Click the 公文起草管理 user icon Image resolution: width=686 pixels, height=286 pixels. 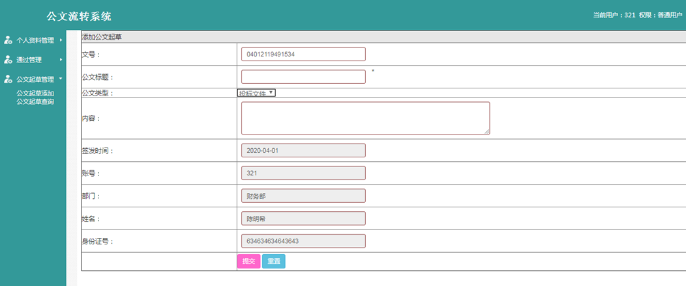click(8, 79)
